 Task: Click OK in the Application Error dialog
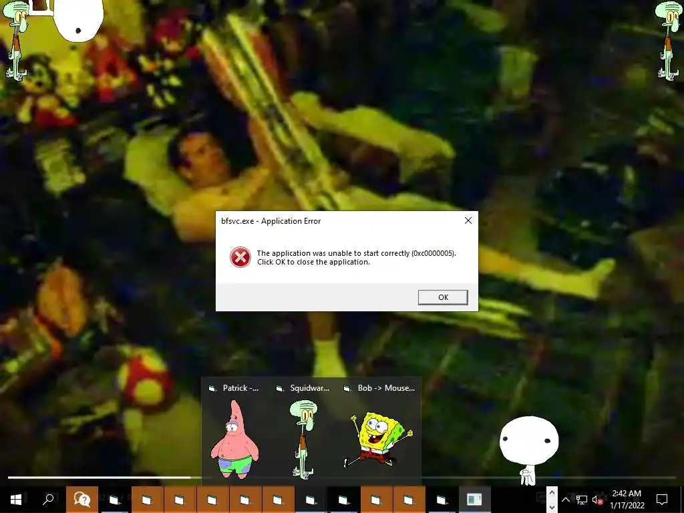coord(443,297)
